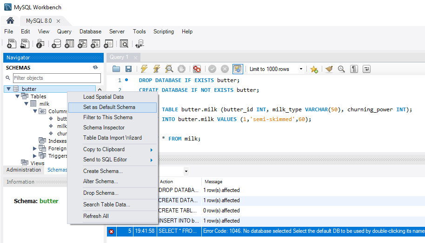Open find panel magnifier icon
Viewport: 425px width, 243px height.
click(x=341, y=69)
